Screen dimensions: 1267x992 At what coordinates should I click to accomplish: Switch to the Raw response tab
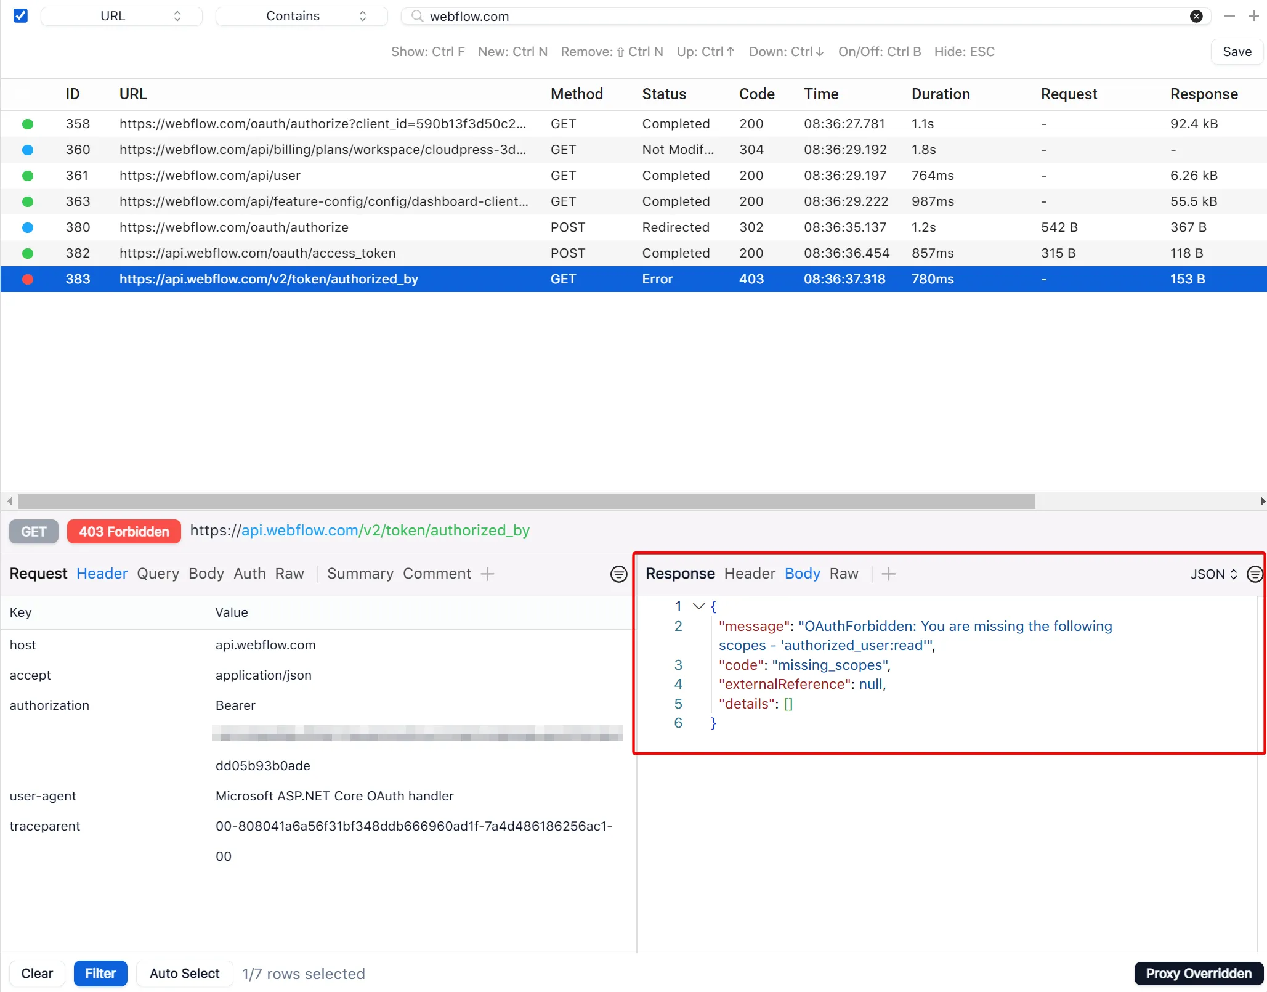point(844,574)
